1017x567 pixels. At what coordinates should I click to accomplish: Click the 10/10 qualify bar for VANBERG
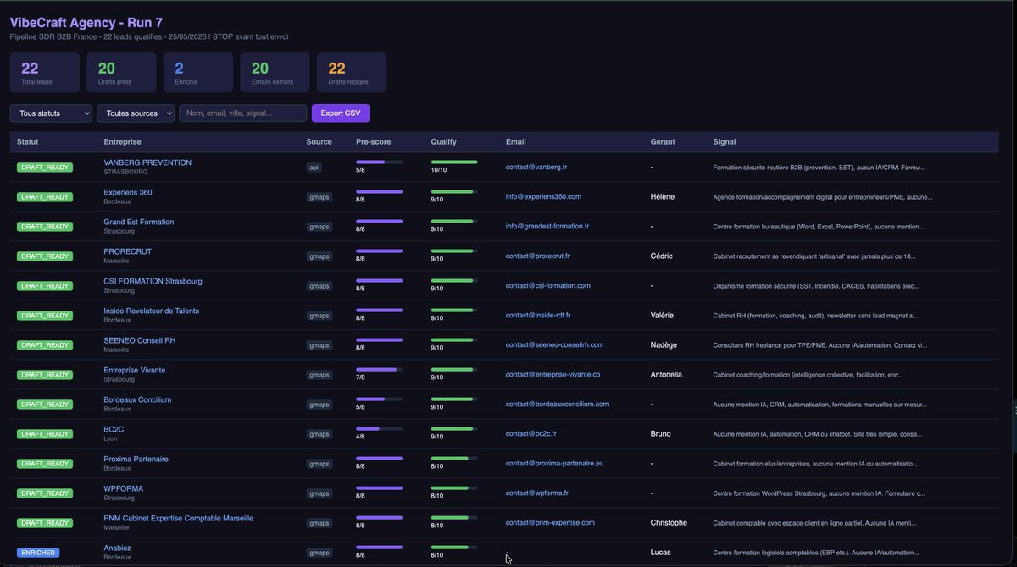point(454,162)
